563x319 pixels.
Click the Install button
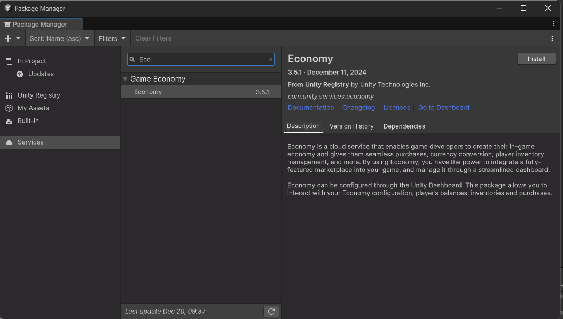[536, 59]
